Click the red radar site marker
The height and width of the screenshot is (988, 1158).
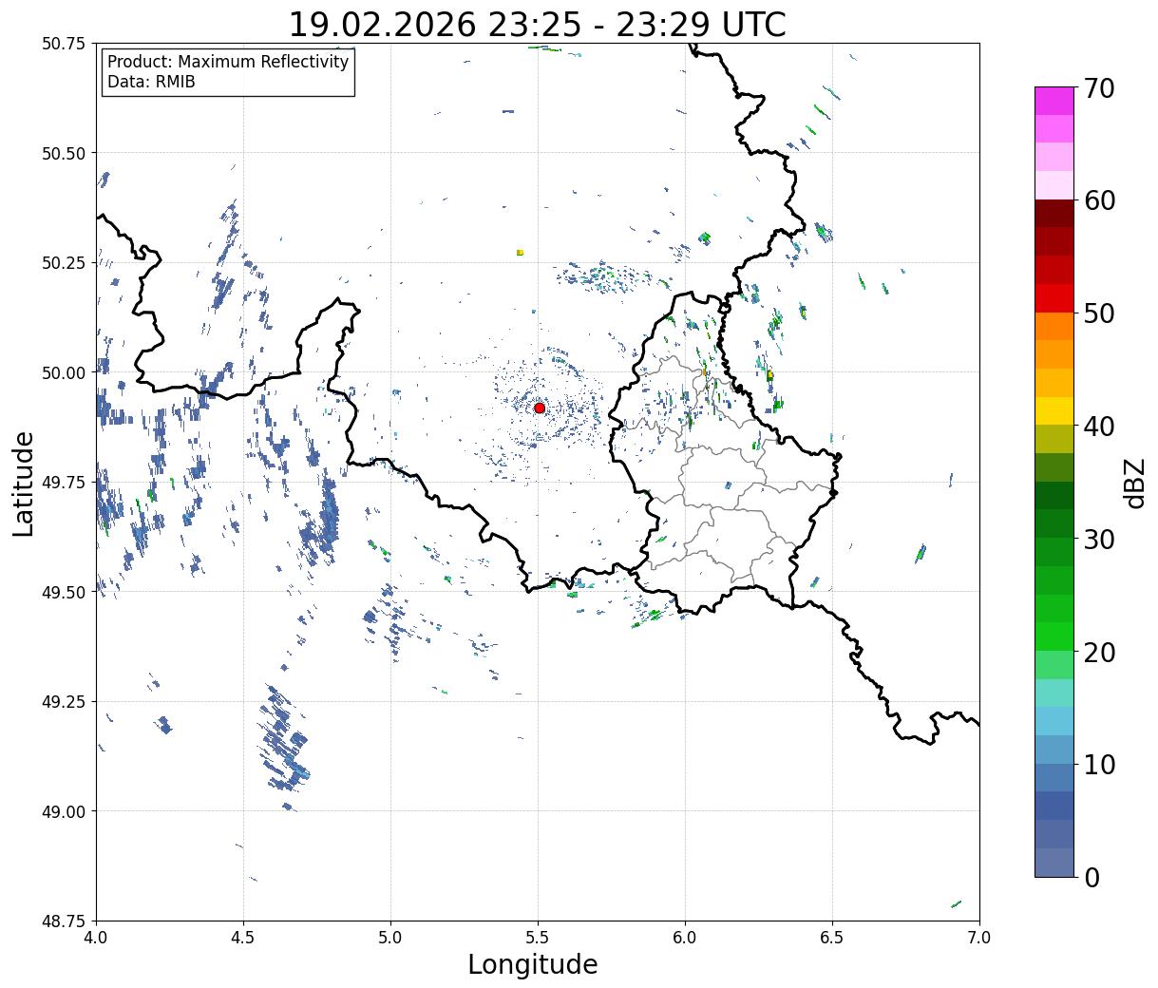pyautogui.click(x=540, y=408)
